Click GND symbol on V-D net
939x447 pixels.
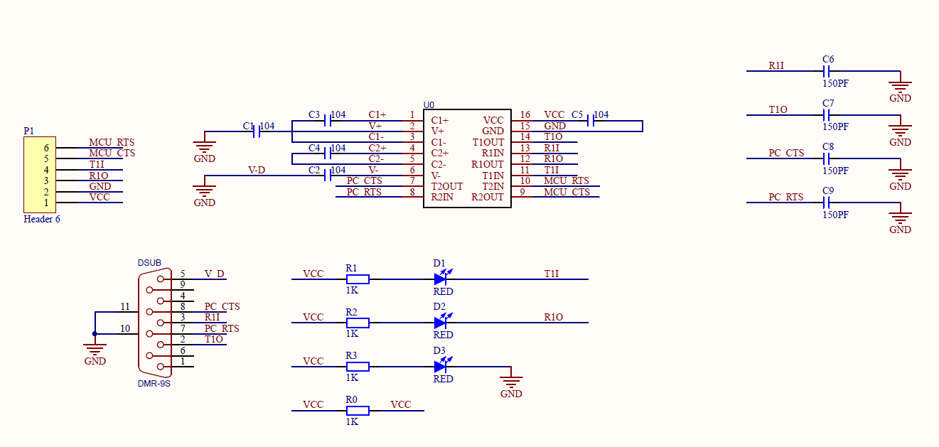coord(205,193)
